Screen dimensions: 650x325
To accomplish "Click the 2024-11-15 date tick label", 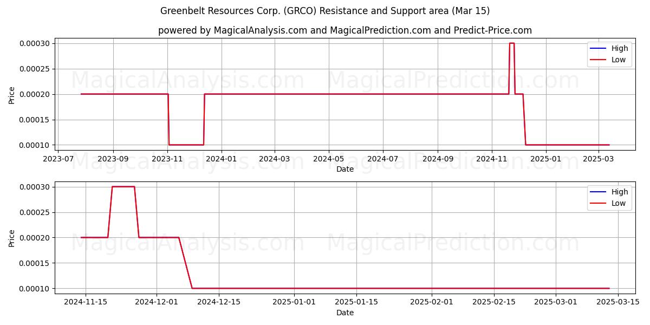I will coord(86,303).
